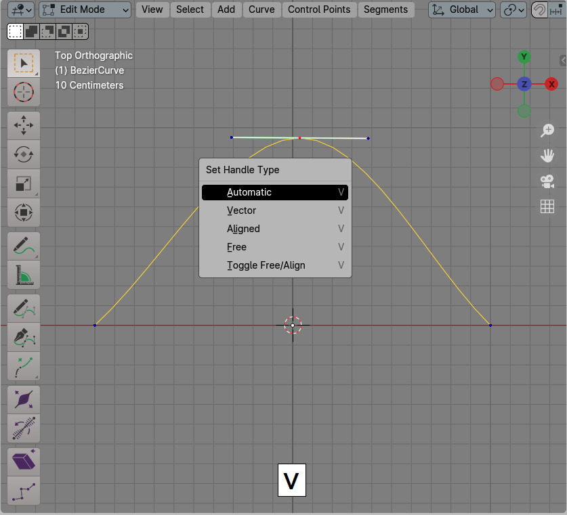This screenshot has width=567, height=515.
Task: Choose Automatic handle type
Action: click(x=275, y=192)
